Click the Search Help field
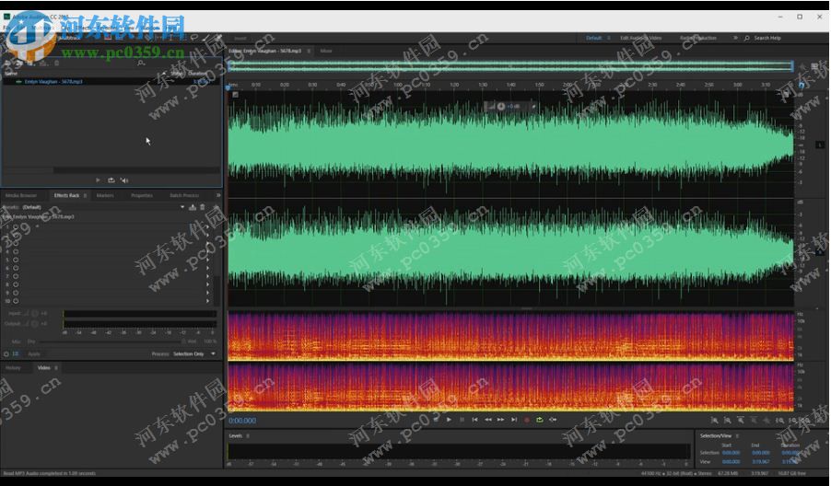This screenshot has height=486, width=831. tap(767, 38)
